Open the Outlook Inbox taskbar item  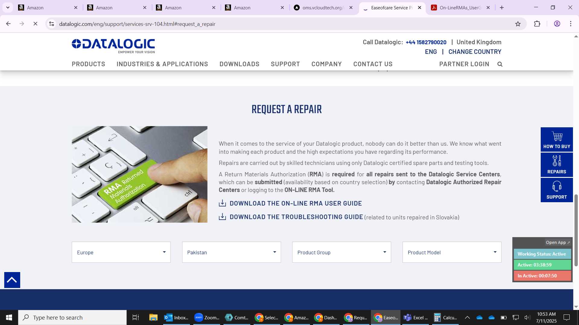click(x=176, y=317)
